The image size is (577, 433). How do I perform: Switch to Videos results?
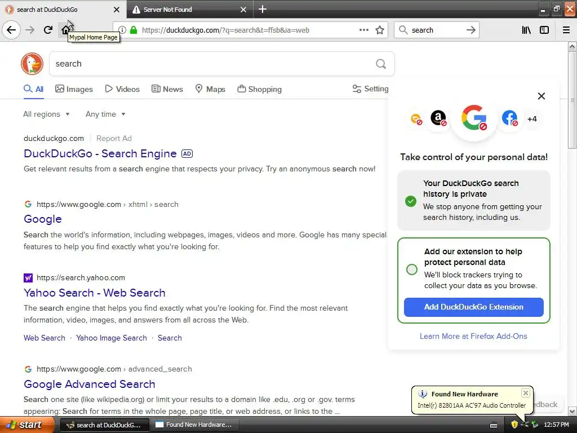[122, 89]
